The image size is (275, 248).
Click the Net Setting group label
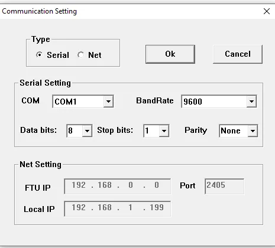[x=41, y=164]
